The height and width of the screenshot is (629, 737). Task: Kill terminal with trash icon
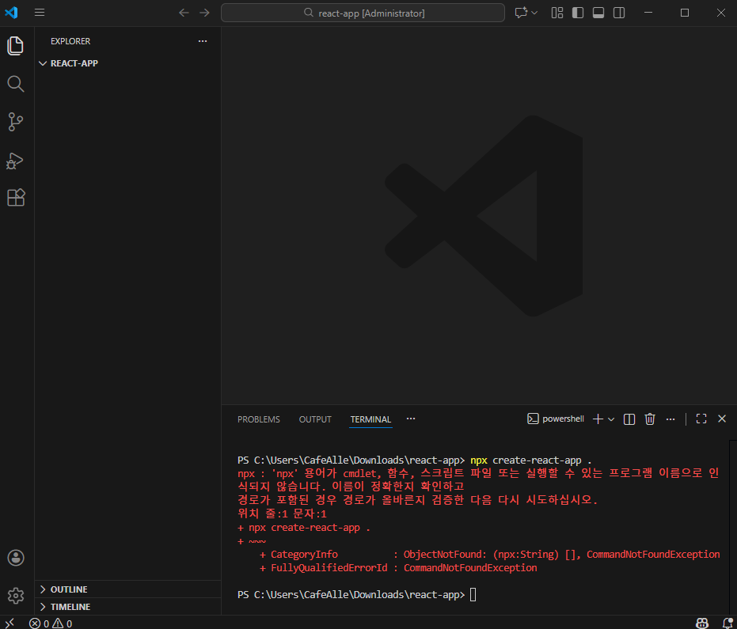[x=650, y=419]
